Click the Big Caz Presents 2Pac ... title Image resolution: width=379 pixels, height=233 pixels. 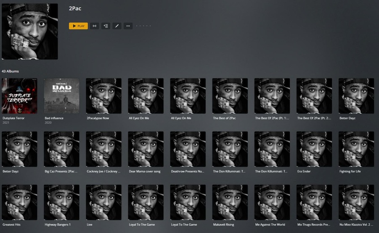point(61,171)
